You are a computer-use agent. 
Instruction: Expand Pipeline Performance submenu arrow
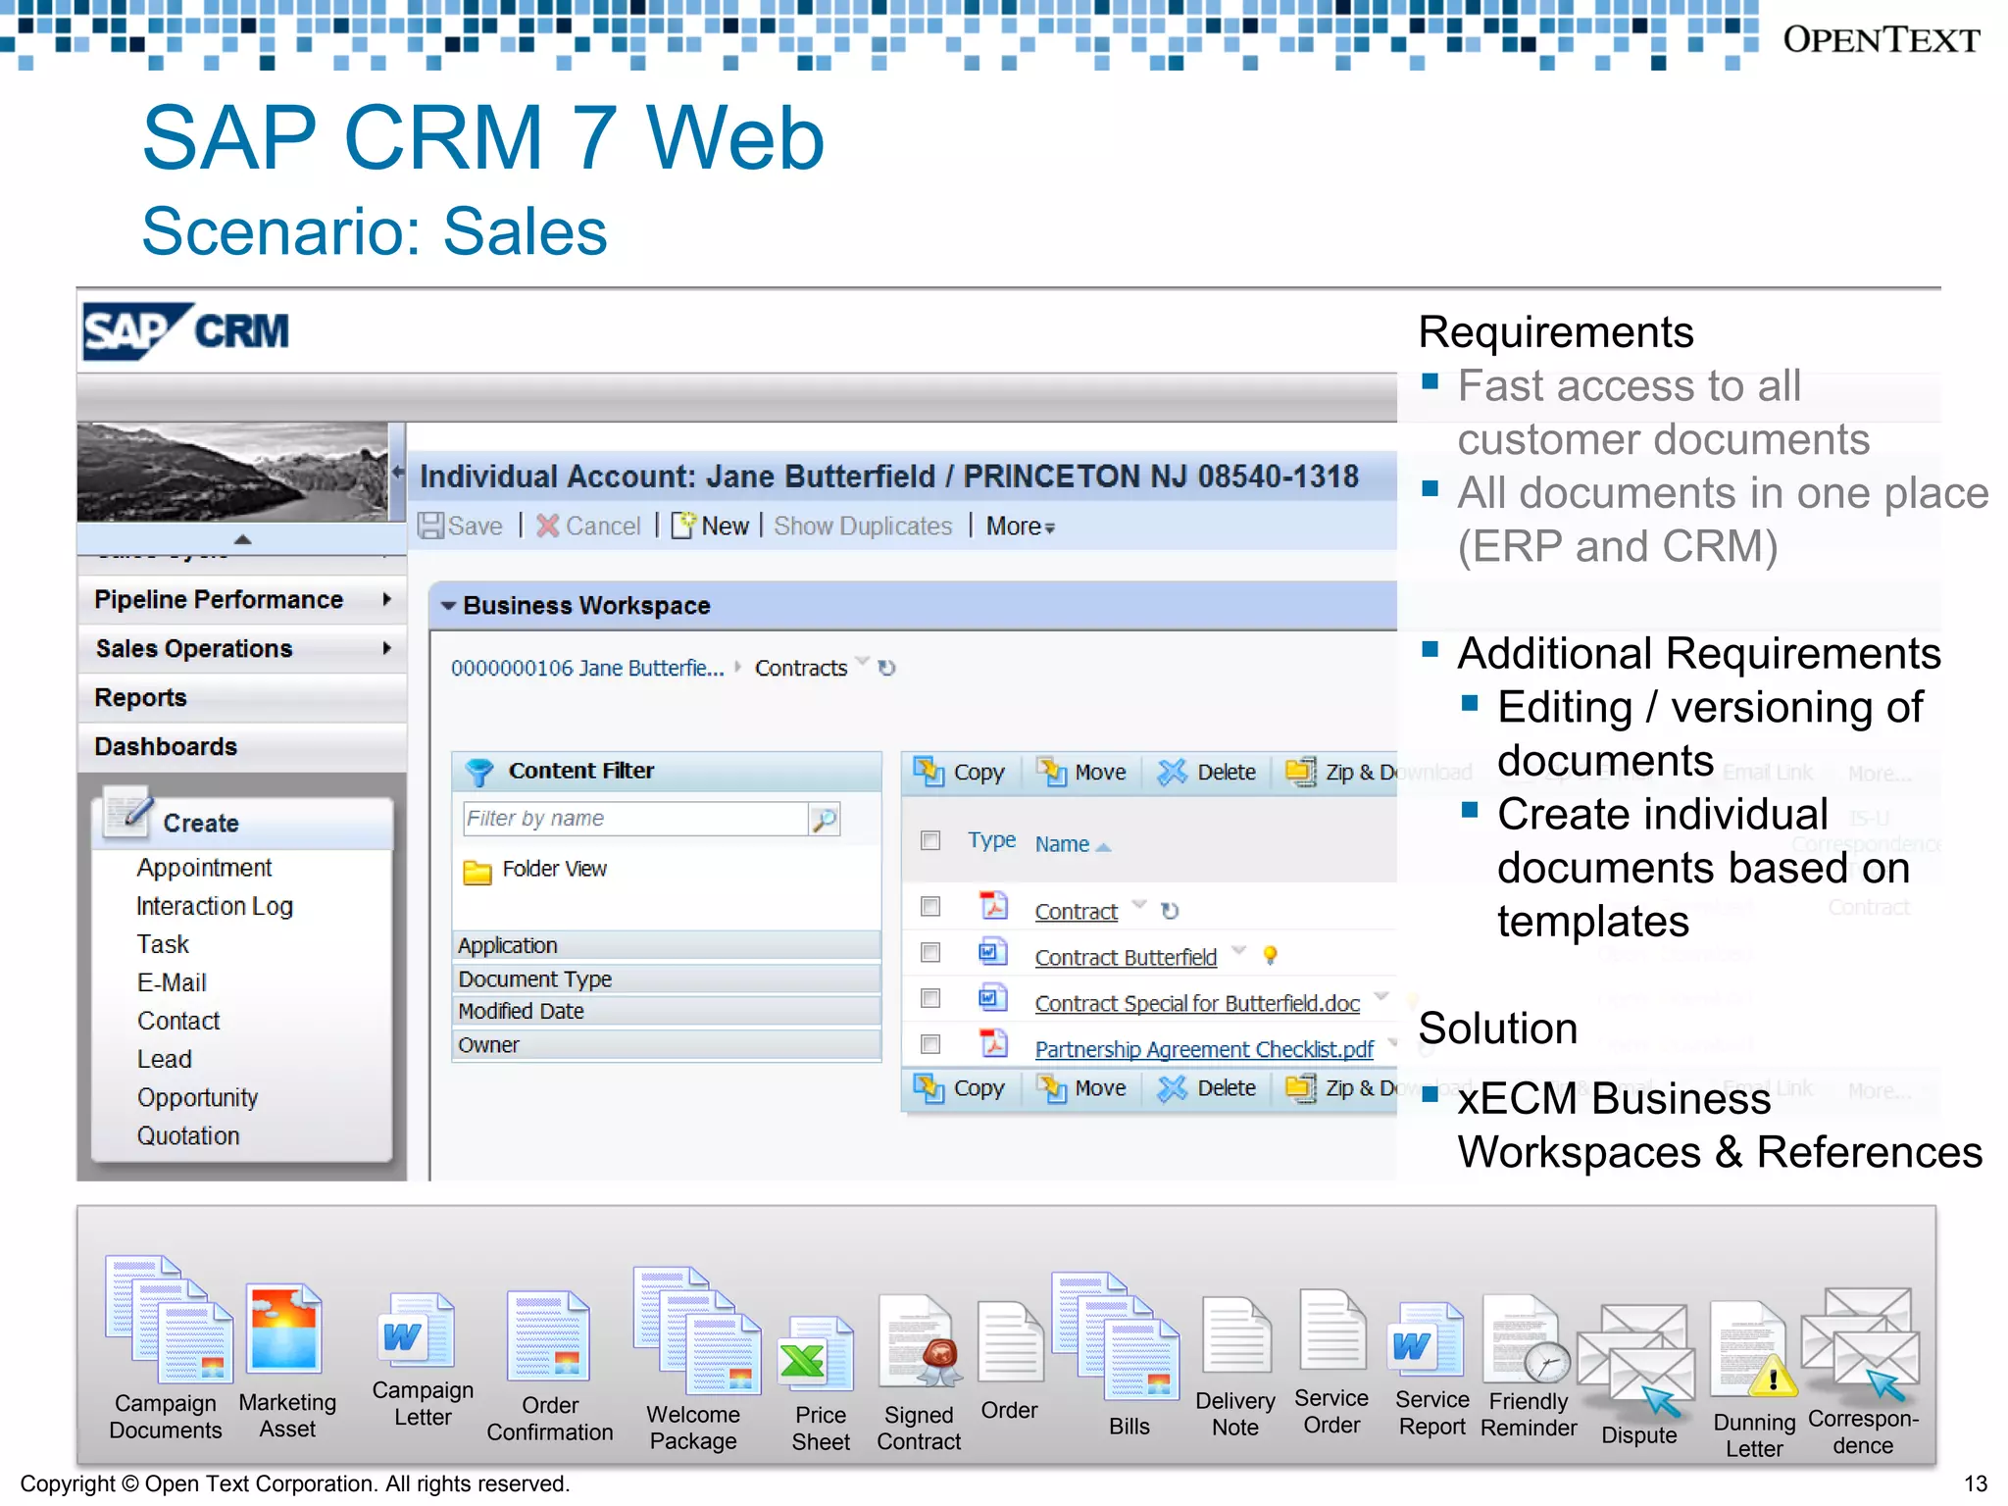(387, 599)
